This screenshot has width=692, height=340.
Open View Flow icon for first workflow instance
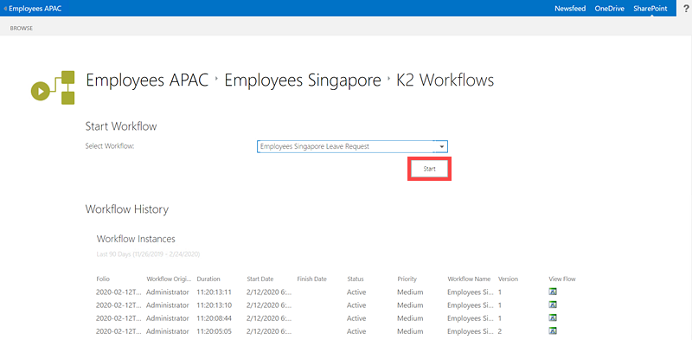click(553, 292)
